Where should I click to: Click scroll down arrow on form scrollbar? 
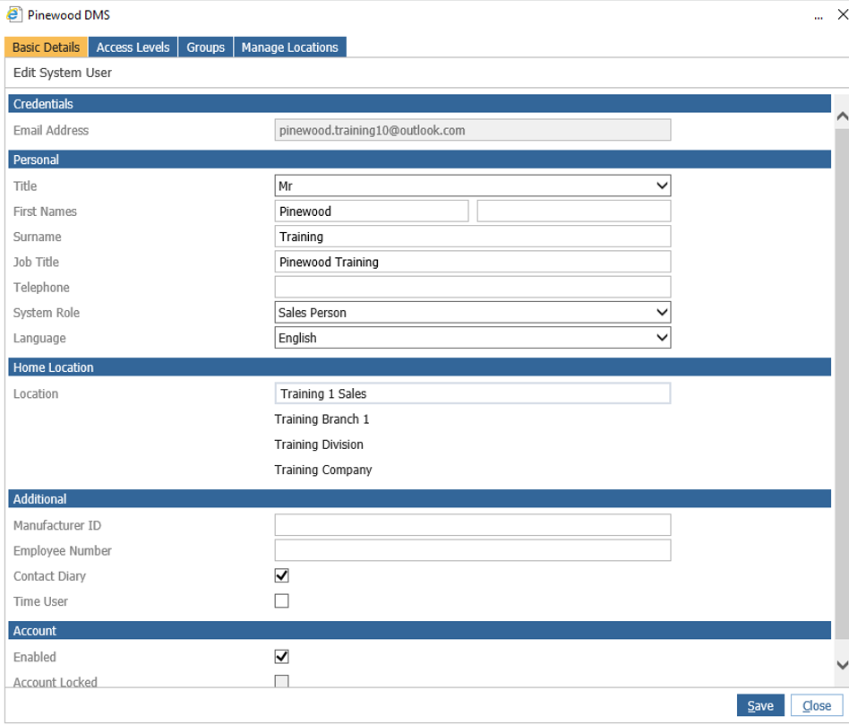click(842, 665)
